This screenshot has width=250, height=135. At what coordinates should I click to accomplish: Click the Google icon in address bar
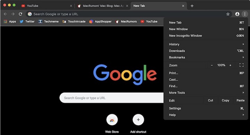click(30, 14)
